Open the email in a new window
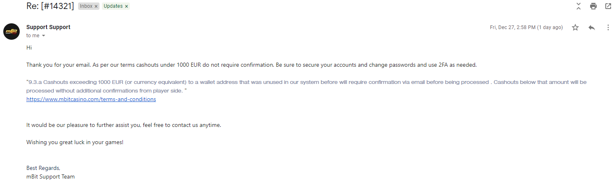 [x=608, y=6]
